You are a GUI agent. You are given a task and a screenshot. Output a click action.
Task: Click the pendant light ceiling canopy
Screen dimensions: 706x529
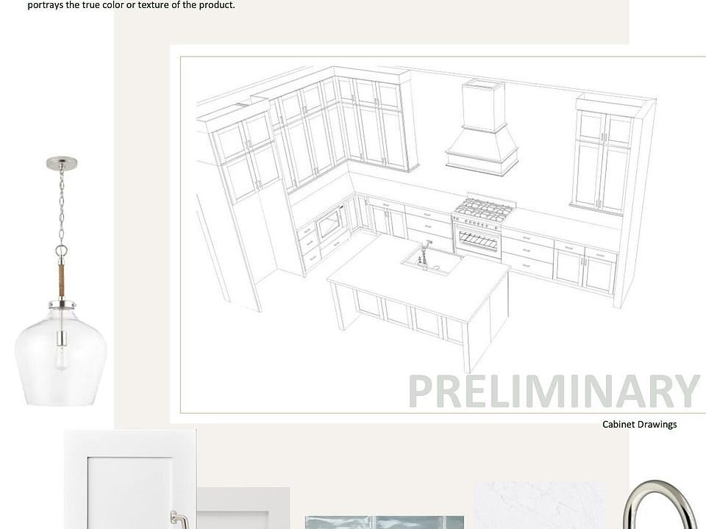61,163
